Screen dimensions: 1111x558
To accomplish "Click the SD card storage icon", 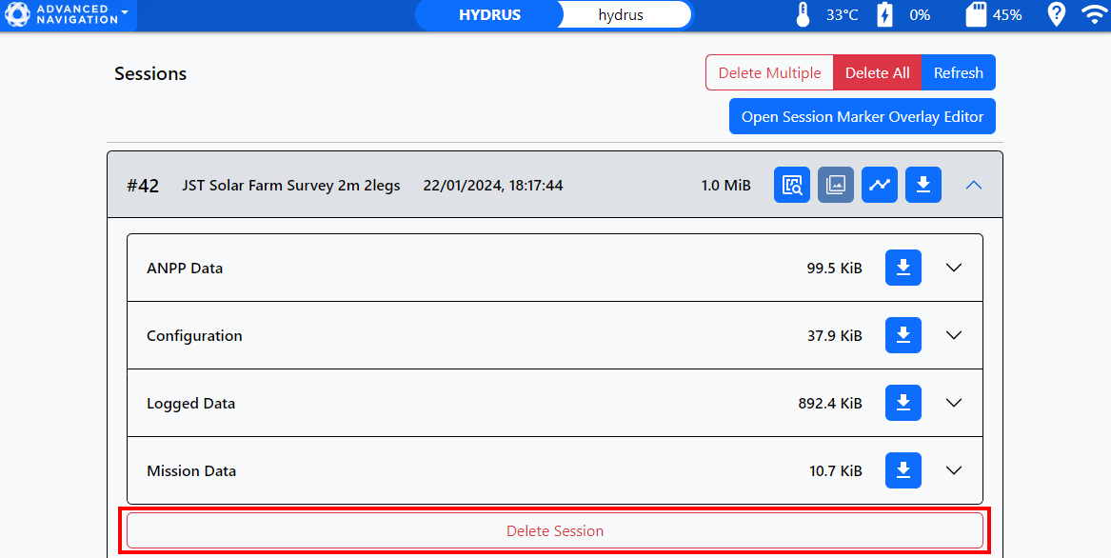I will 976,14.
